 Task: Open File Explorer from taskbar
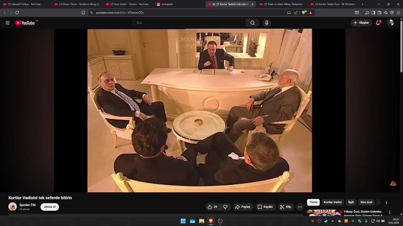(x=201, y=221)
